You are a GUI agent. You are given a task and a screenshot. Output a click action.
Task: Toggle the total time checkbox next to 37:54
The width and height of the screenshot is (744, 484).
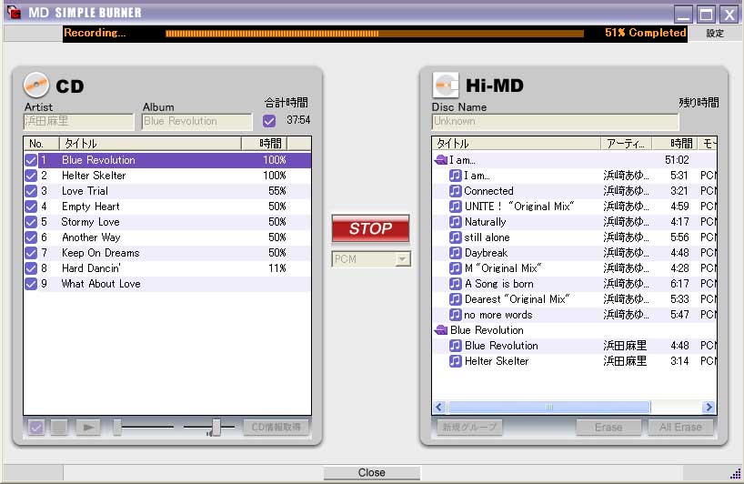coord(269,121)
